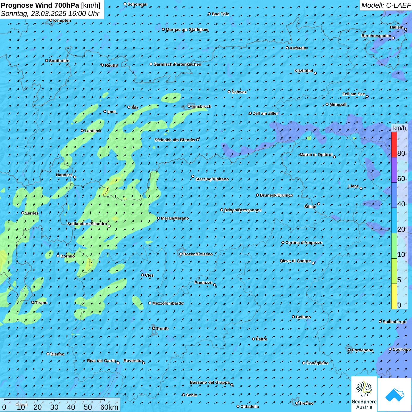Click the Bad Tölz city marker
This screenshot has height=412, width=412.
tap(210, 14)
